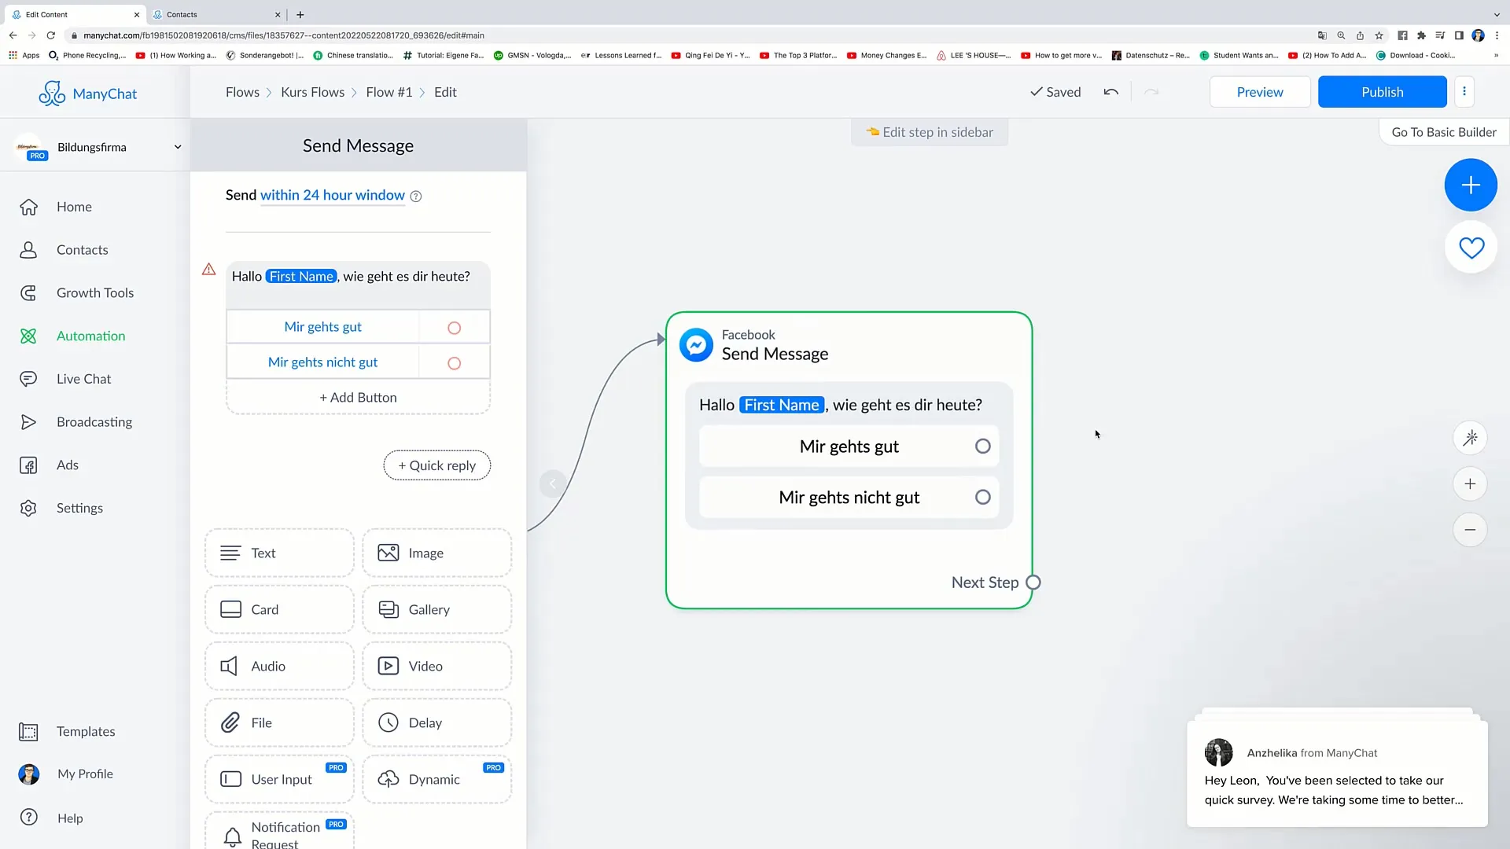Open the three-dot more options menu
Viewport: 1510px width, 849px height.
tap(1464, 91)
